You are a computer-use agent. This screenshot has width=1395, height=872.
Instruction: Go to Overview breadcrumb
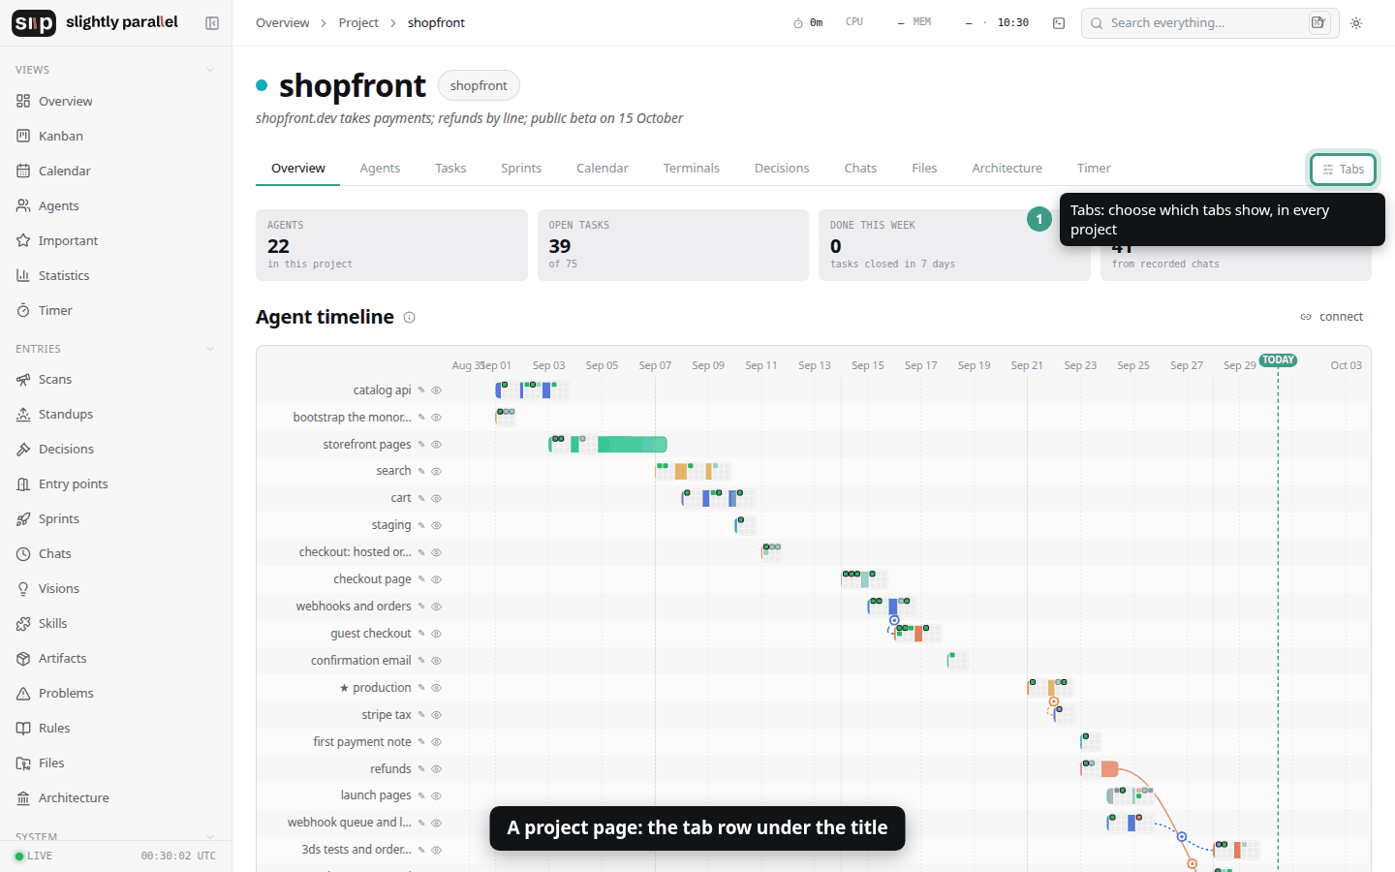(x=283, y=23)
